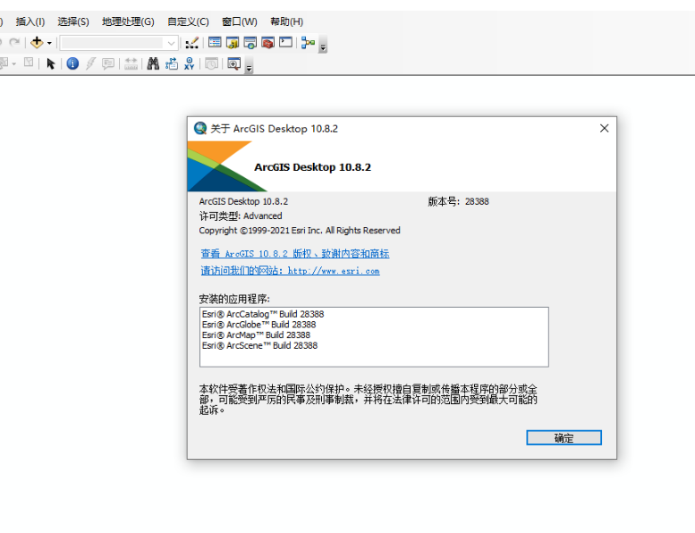Viewport: 695px width, 533px height.
Task: Open the Find binoculars tool
Action: pyautogui.click(x=153, y=63)
